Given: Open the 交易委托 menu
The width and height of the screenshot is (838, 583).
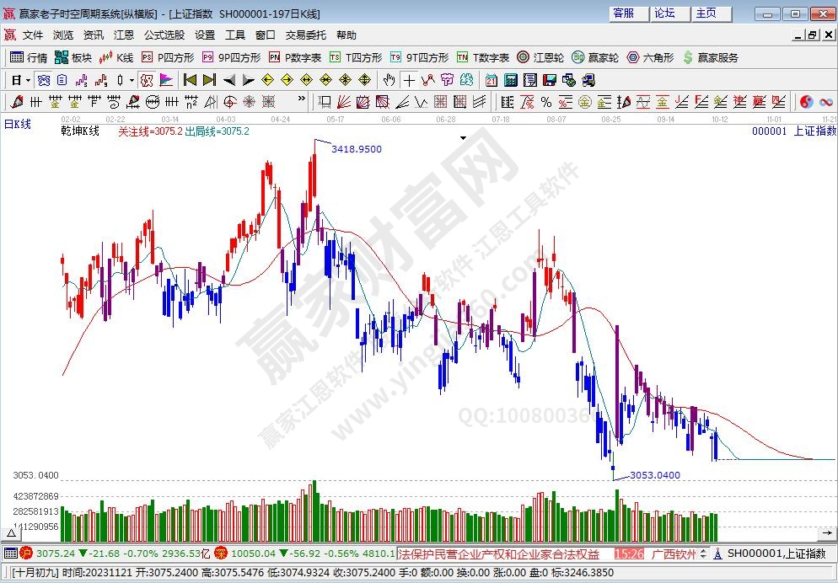Looking at the screenshot, I should (x=305, y=35).
